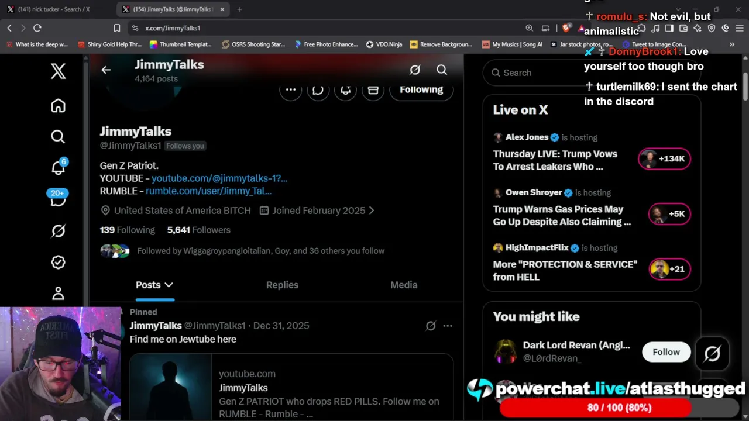Expand the Joined February 2025 chevron

coord(372,210)
